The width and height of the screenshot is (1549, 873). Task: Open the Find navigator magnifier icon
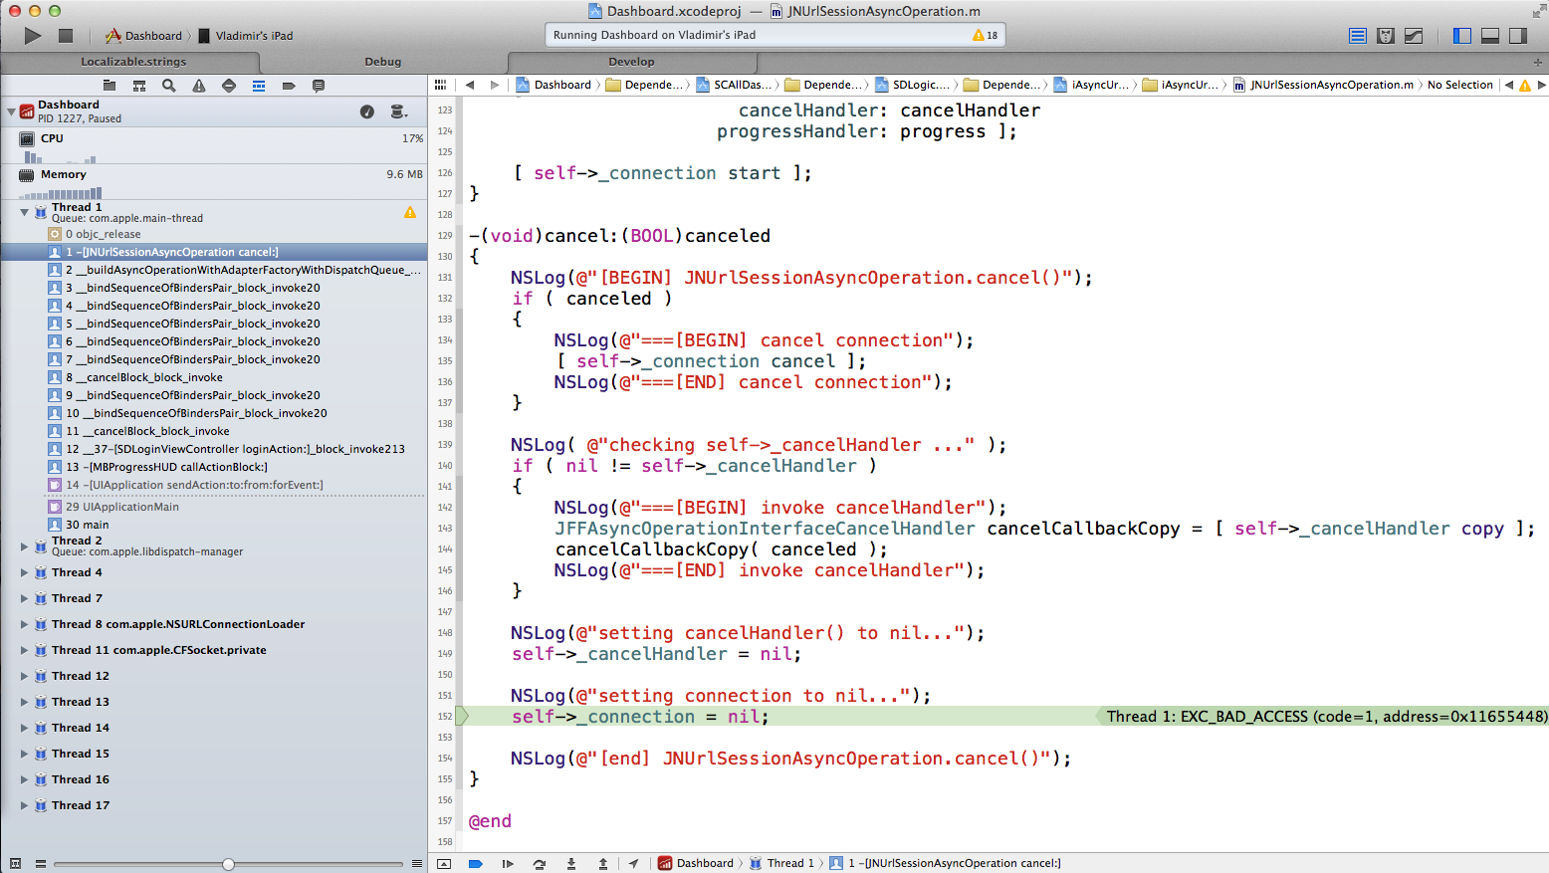pos(169,86)
